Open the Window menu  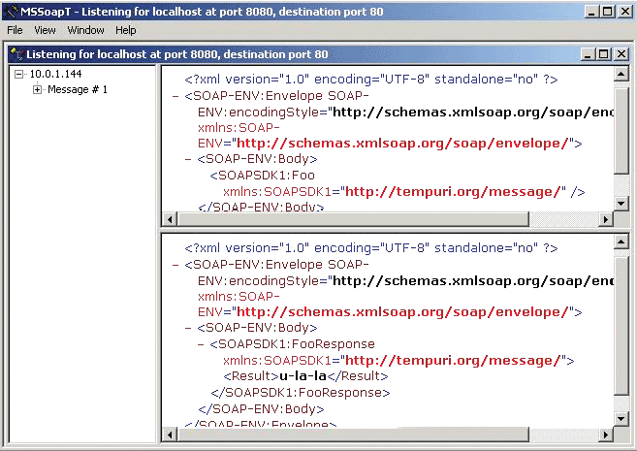[86, 30]
